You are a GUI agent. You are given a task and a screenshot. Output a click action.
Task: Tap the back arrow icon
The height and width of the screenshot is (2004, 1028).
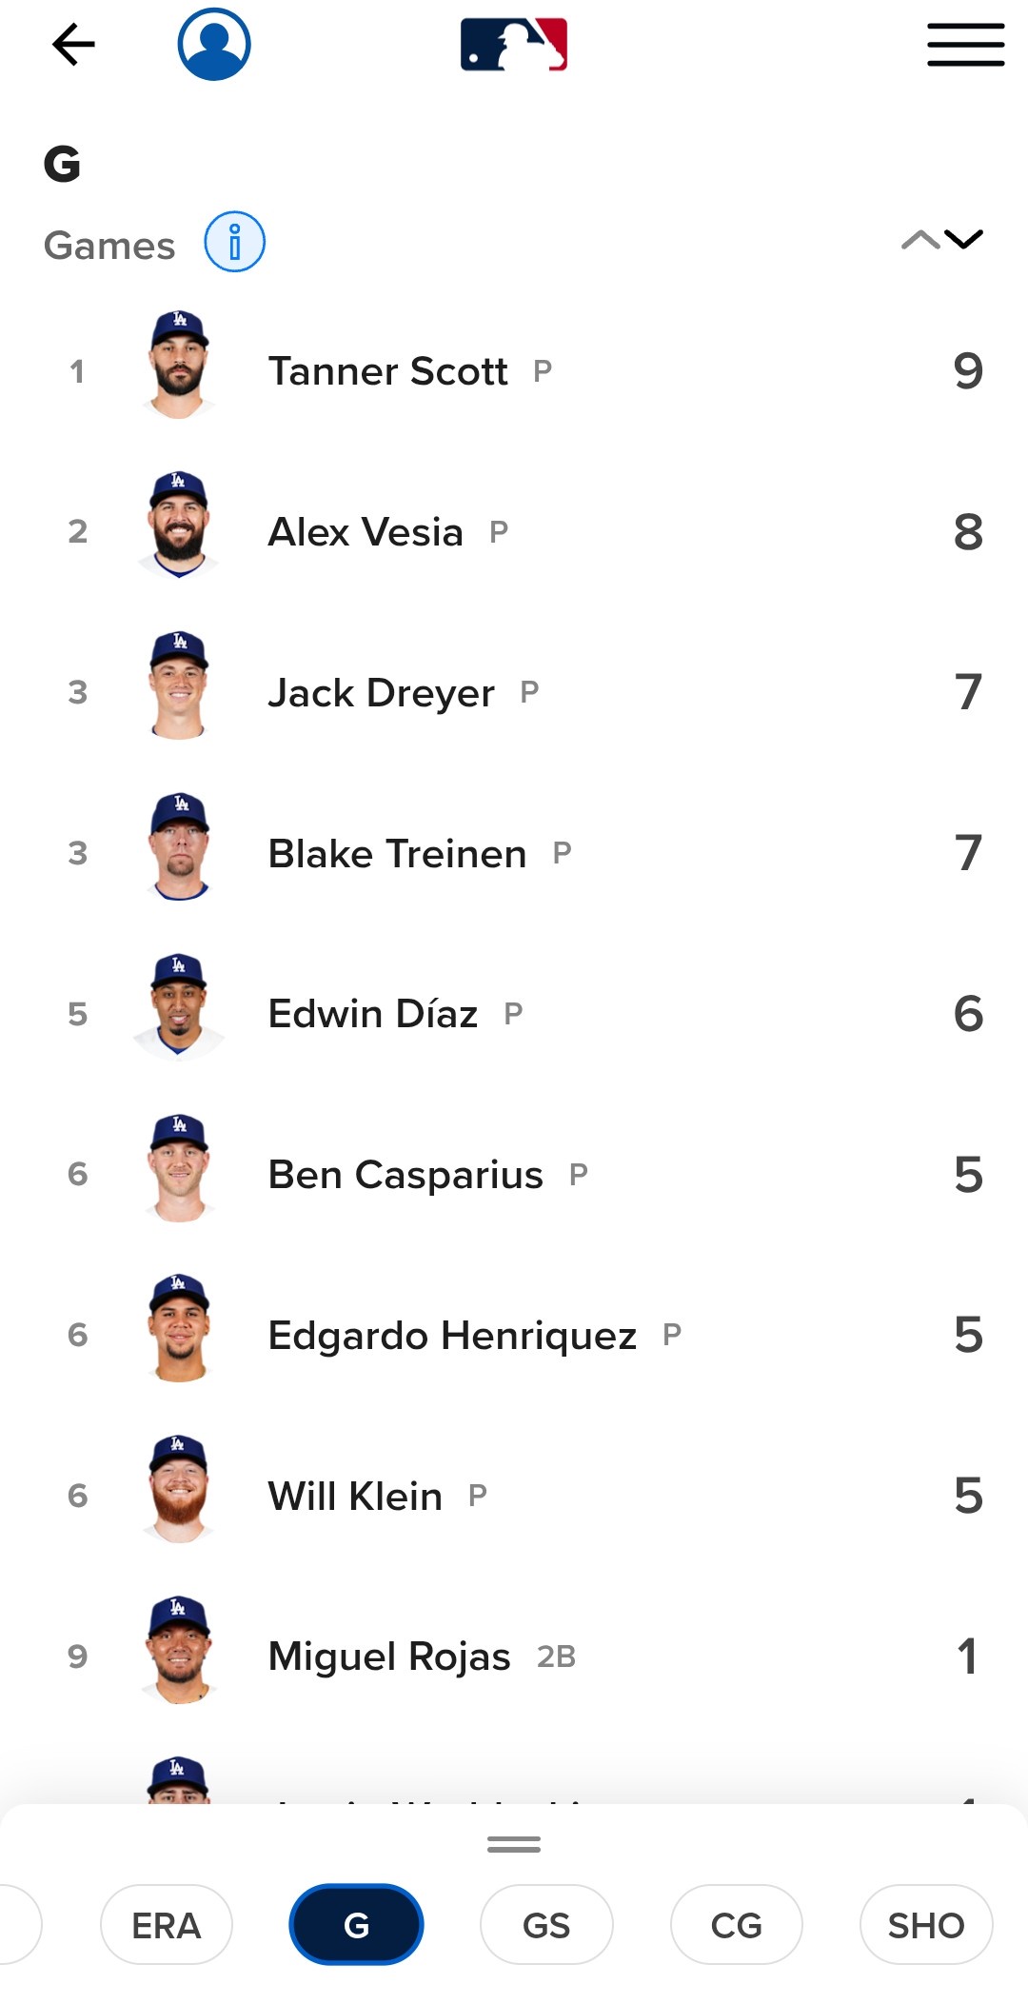click(73, 45)
